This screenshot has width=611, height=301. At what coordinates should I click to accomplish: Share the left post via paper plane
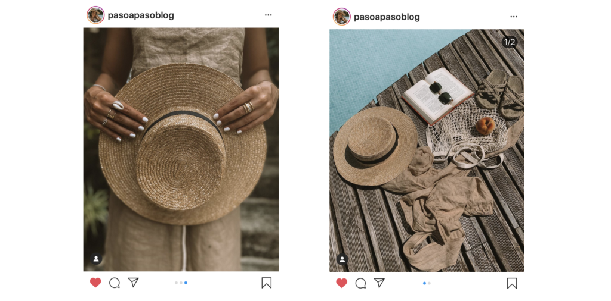point(133,283)
